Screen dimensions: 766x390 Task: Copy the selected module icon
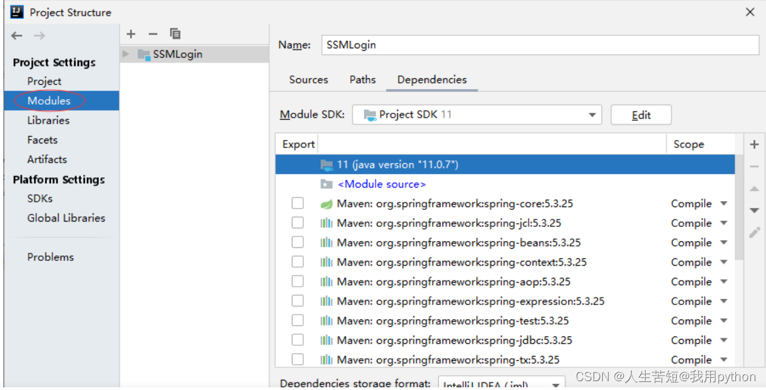175,34
